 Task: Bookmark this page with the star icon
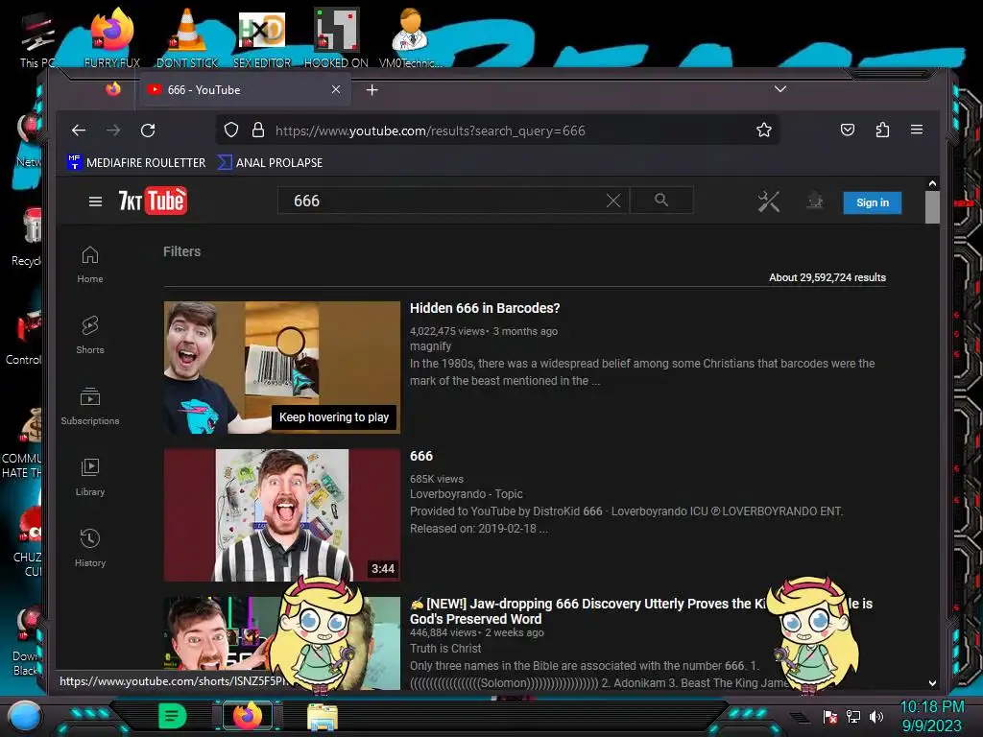pos(763,130)
